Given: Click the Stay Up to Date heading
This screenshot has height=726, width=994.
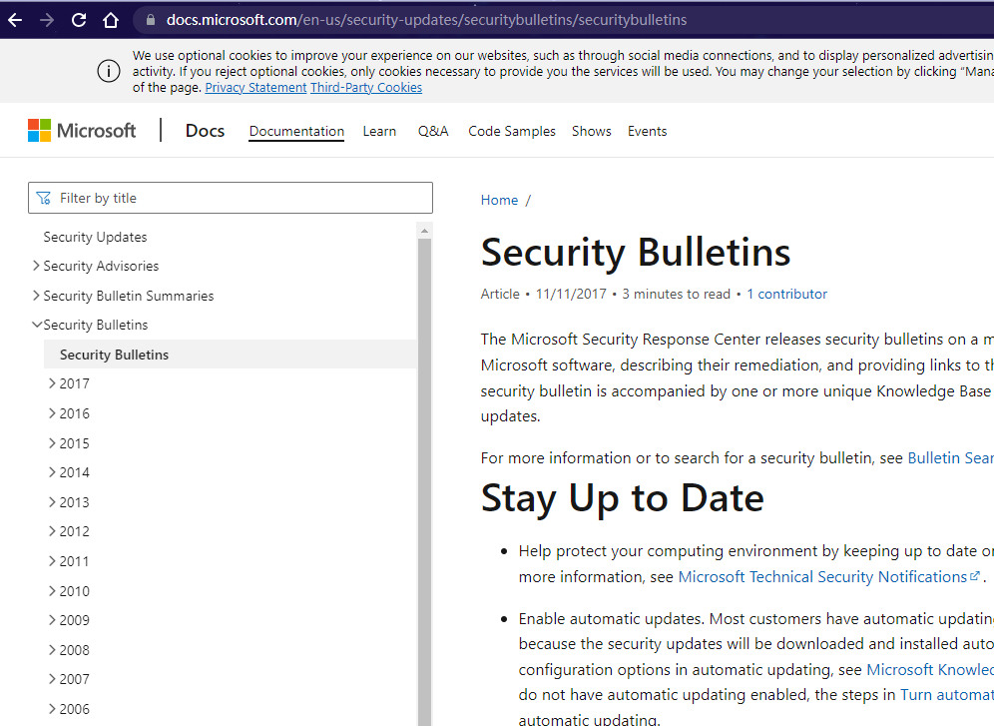Looking at the screenshot, I should coord(623,498).
